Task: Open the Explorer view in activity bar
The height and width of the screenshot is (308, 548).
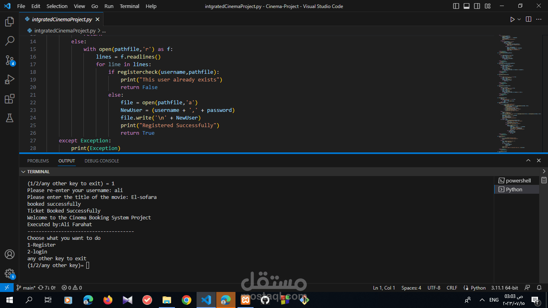Action: coord(10,22)
